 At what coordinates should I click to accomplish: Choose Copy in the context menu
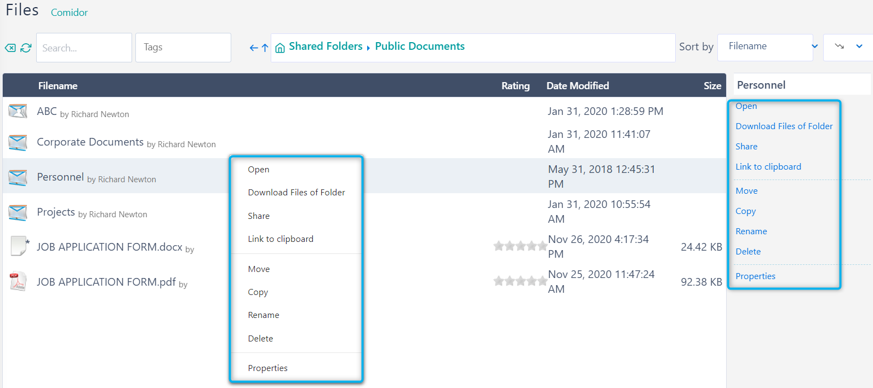click(258, 292)
